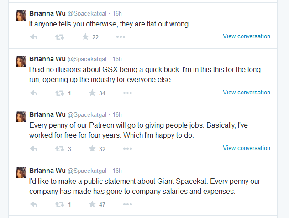Open the 16h timestamp on Patreon tweet

tap(117, 115)
